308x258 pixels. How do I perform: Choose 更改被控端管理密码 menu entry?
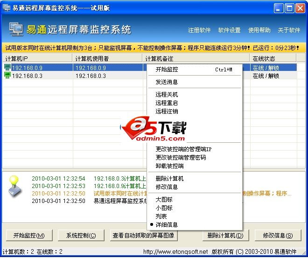click(195, 158)
